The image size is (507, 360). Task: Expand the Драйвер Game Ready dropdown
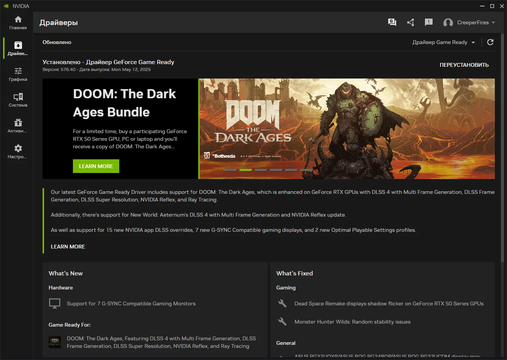(444, 42)
